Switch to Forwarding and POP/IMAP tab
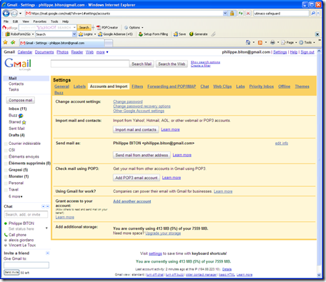326x282 pixels. (x=172, y=86)
